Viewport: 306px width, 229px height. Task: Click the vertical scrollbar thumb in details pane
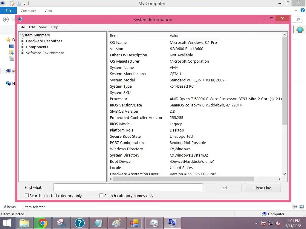(284, 81)
